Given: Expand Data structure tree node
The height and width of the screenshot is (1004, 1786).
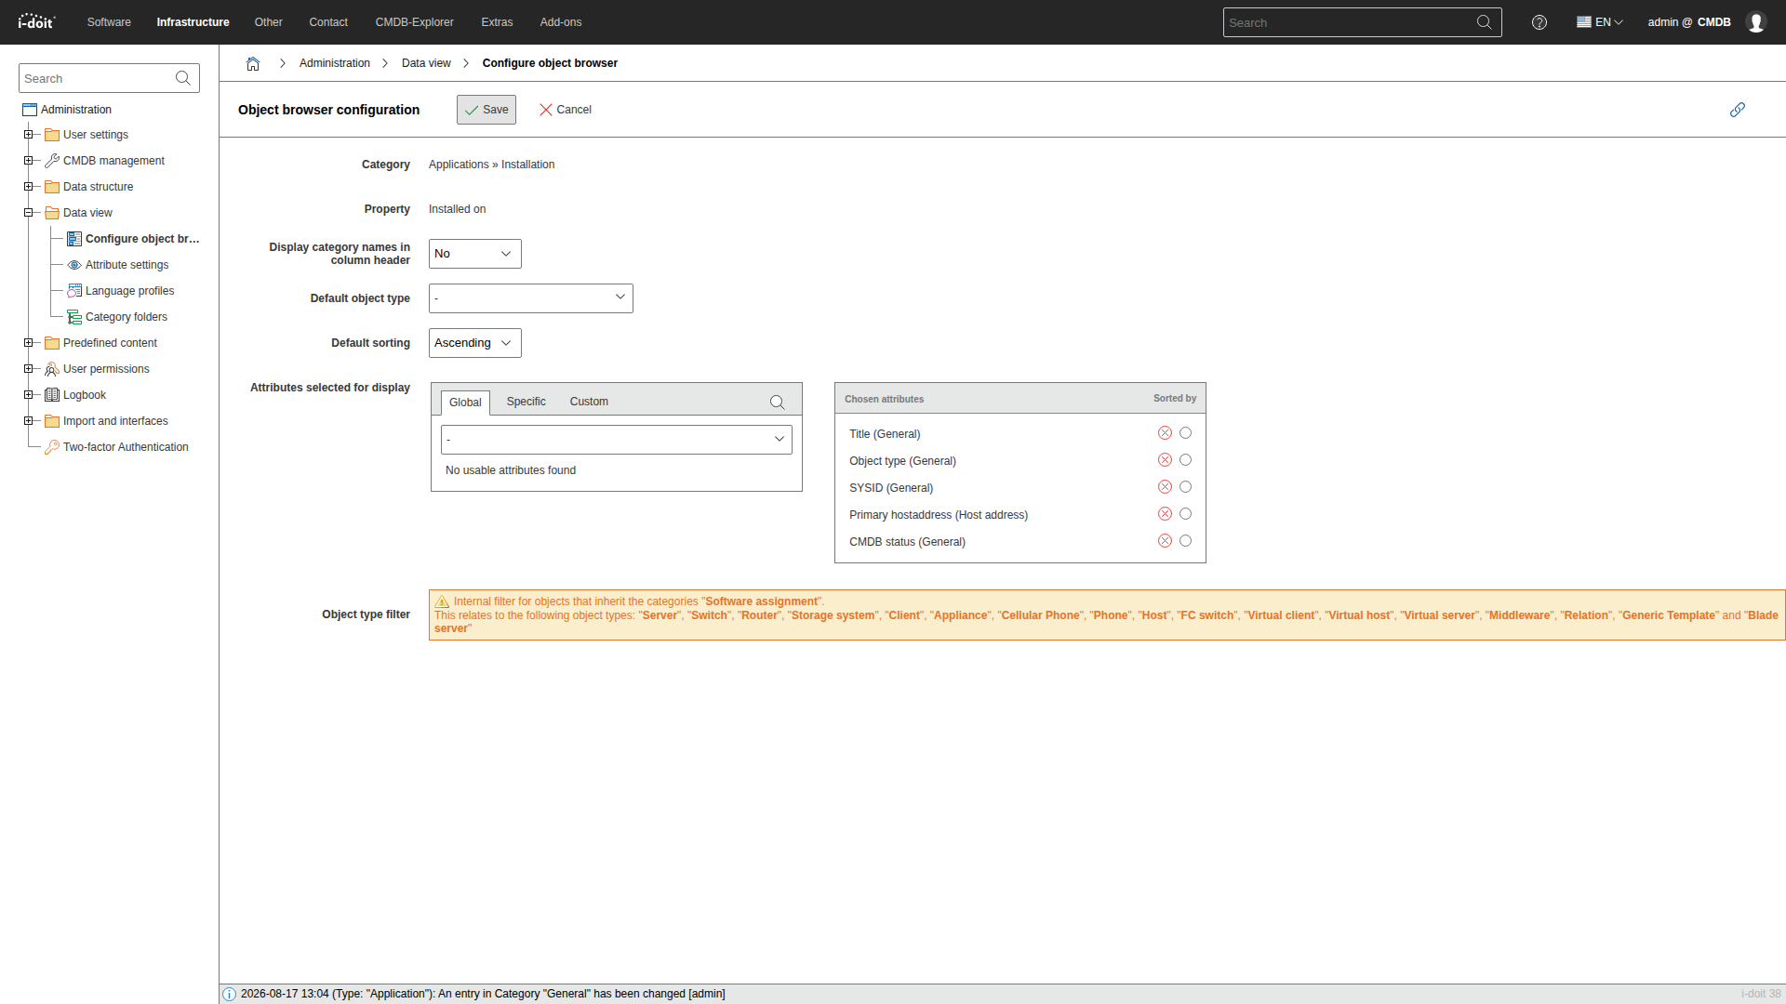Looking at the screenshot, I should coord(28,187).
